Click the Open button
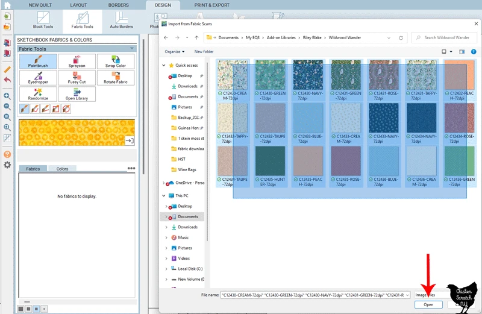The width and height of the screenshot is (482, 314). click(x=428, y=304)
